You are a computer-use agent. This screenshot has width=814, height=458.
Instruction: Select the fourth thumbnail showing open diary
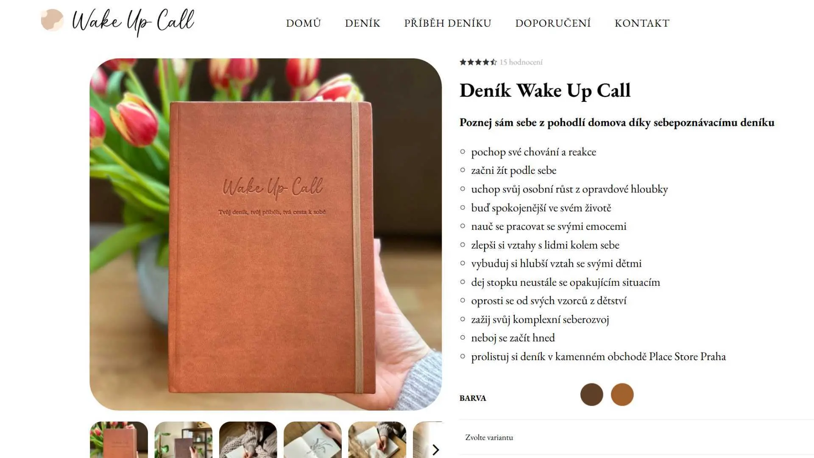312,440
